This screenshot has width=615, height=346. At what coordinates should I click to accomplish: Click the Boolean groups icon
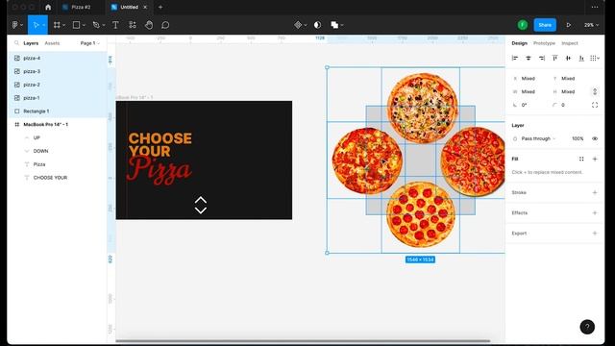tap(334, 25)
